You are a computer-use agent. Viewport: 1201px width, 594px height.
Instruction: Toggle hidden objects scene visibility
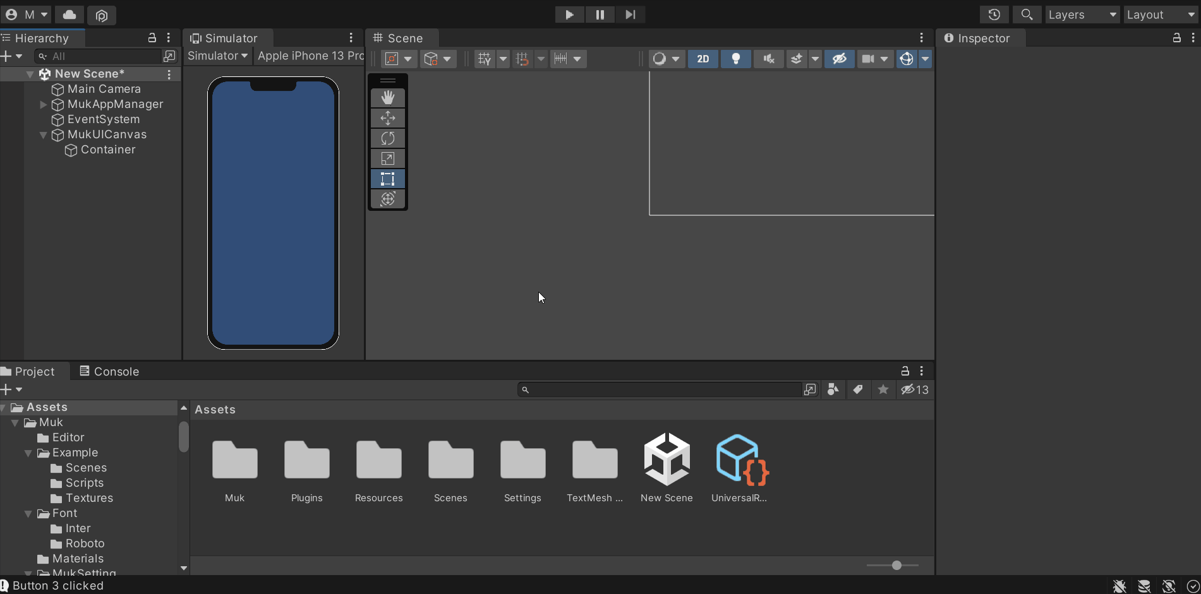tap(840, 59)
